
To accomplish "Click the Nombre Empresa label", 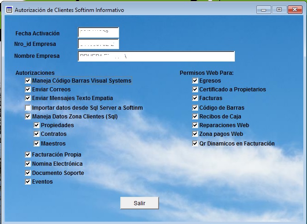I will coord(37,56).
